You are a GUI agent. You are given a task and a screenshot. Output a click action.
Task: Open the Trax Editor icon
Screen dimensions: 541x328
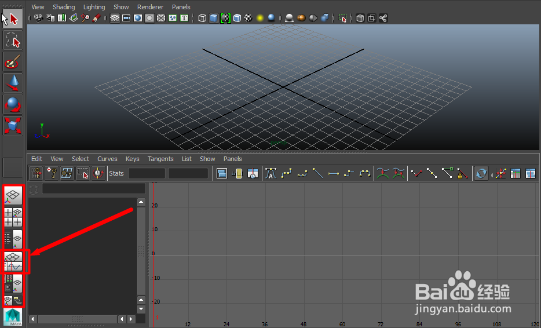531,173
